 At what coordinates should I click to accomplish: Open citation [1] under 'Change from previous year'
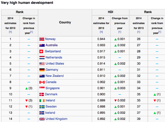coord(120,32)
